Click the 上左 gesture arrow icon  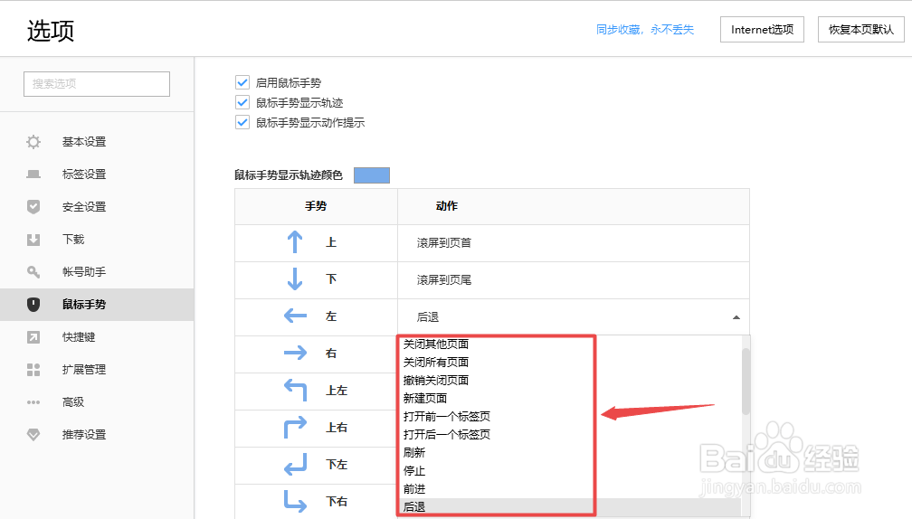[295, 390]
